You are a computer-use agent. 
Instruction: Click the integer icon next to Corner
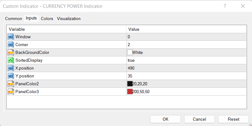tap(11, 45)
